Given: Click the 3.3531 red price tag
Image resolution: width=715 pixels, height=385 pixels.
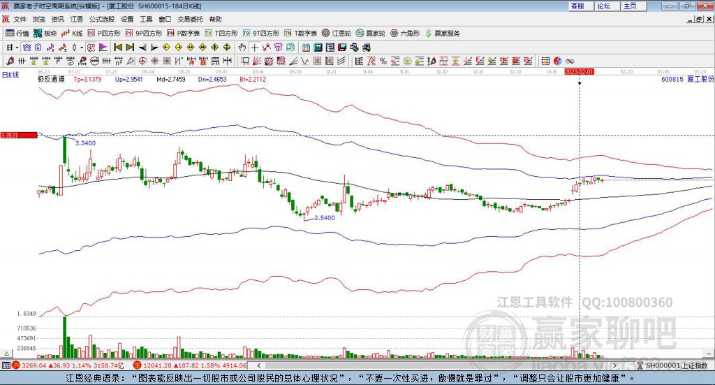Looking at the screenshot, I should 19,135.
